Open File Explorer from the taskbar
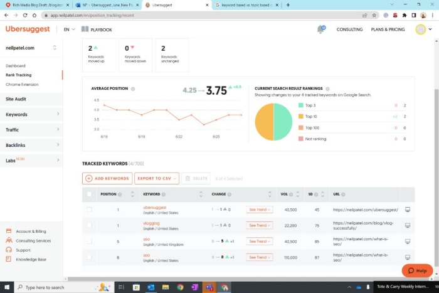 pos(166,287)
